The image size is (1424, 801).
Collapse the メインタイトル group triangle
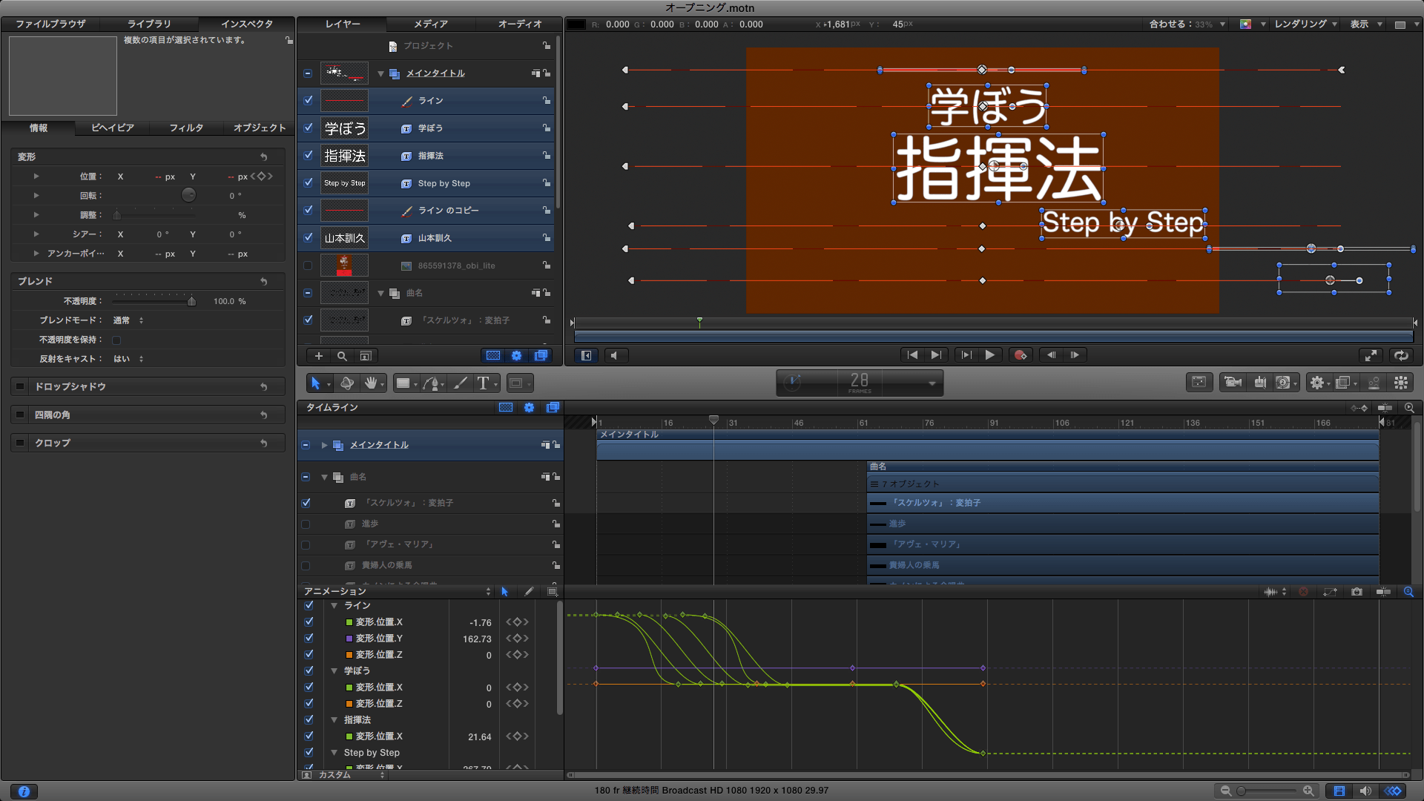click(x=380, y=73)
